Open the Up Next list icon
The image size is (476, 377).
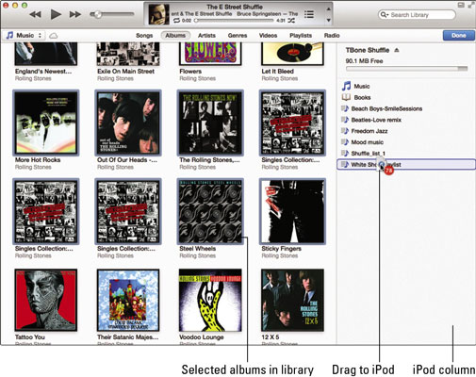(309, 14)
